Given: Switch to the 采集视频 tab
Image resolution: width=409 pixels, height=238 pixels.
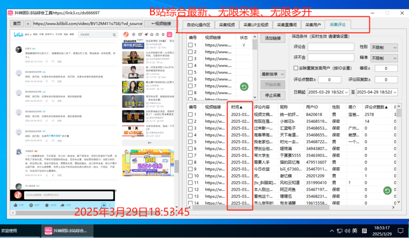Looking at the screenshot, I should click(227, 25).
